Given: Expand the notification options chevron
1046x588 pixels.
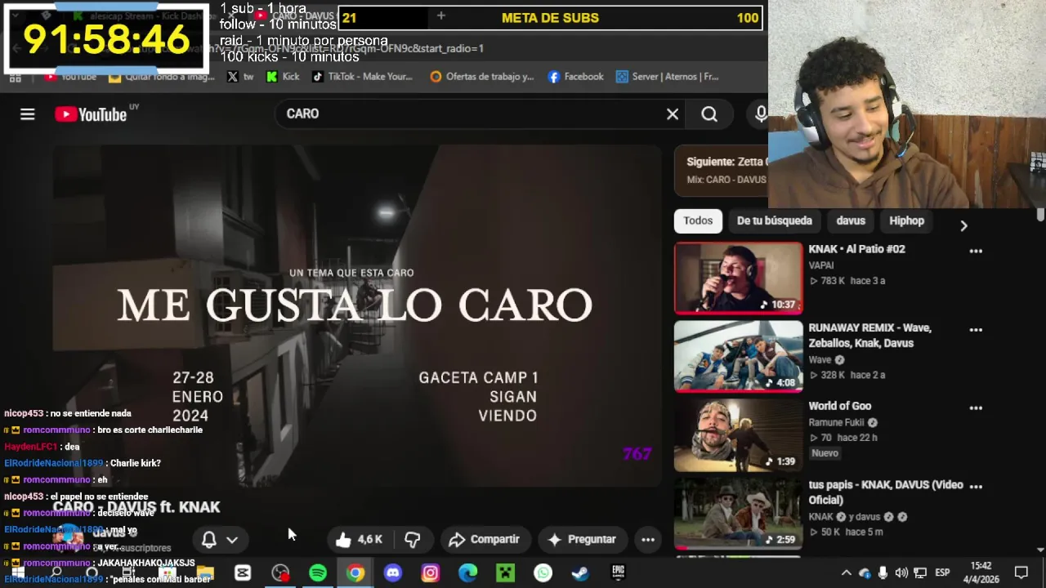Looking at the screenshot, I should (x=232, y=539).
